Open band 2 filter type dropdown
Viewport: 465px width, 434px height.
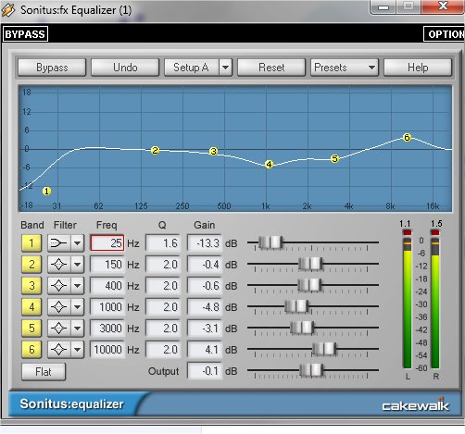click(x=77, y=265)
